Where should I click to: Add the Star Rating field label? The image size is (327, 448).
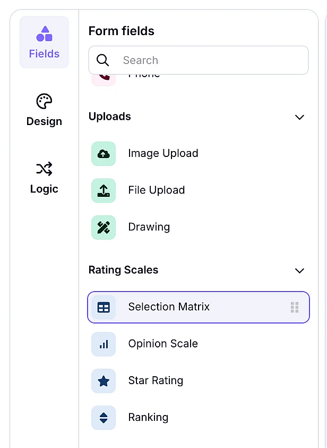click(x=156, y=380)
